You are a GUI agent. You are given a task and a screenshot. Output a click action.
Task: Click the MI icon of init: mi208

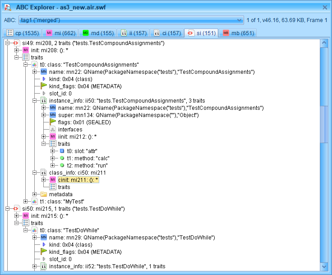(x=26, y=50)
